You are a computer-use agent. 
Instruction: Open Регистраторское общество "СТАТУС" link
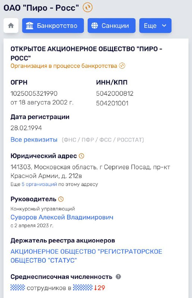[x=86, y=256]
